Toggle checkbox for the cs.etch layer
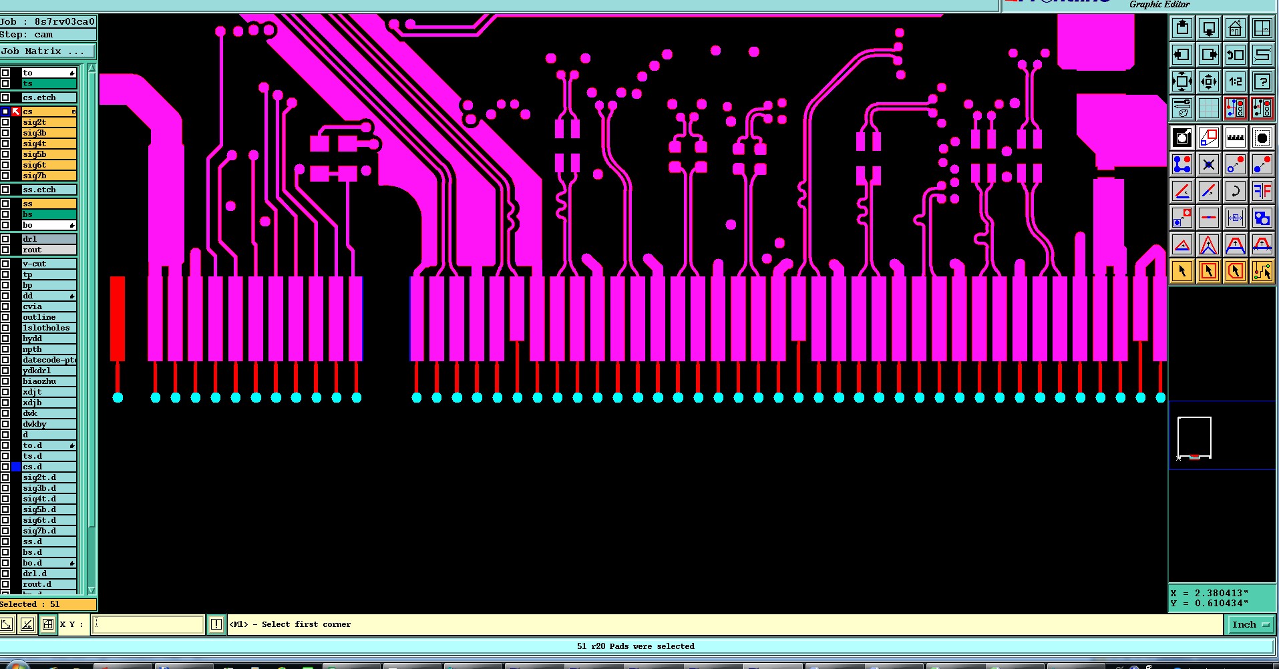This screenshot has height=669, width=1279. click(x=5, y=97)
